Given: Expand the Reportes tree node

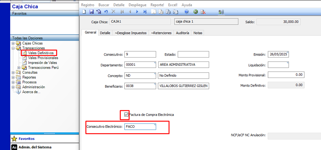Looking at the screenshot, I should 13,77.
